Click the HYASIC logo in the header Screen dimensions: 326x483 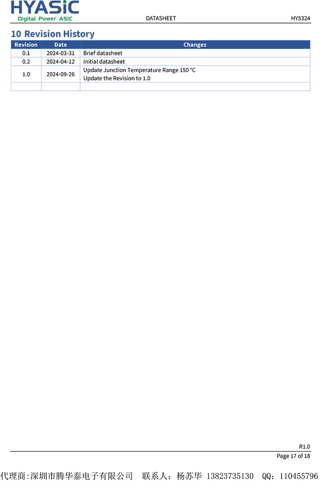45,7
